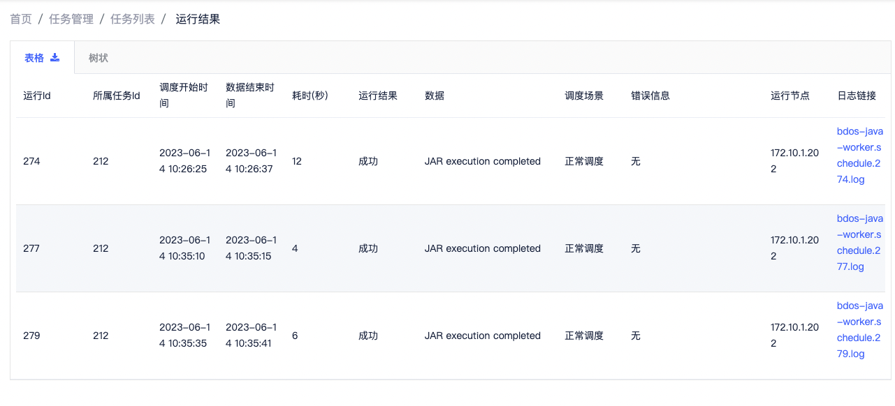895x406 pixels.
Task: Open the 首页 breadcrumb link
Action: (x=21, y=20)
